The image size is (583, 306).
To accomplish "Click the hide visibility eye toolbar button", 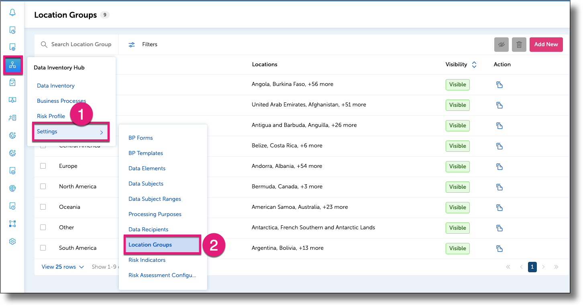I will point(501,44).
